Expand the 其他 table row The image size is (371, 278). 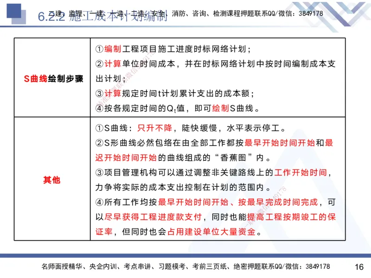point(51,179)
